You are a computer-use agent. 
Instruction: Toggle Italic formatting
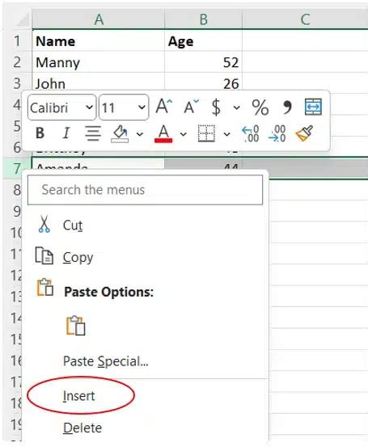point(66,133)
